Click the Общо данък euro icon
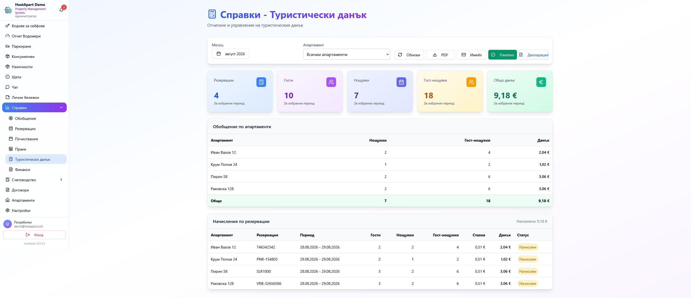The image size is (691, 298). 541,82
